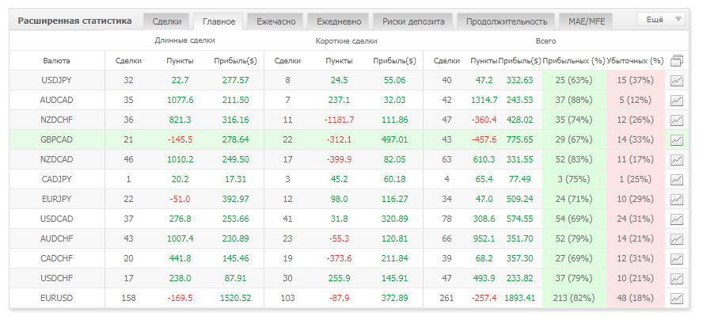Click the 48 (18%) losing cell

636,298
